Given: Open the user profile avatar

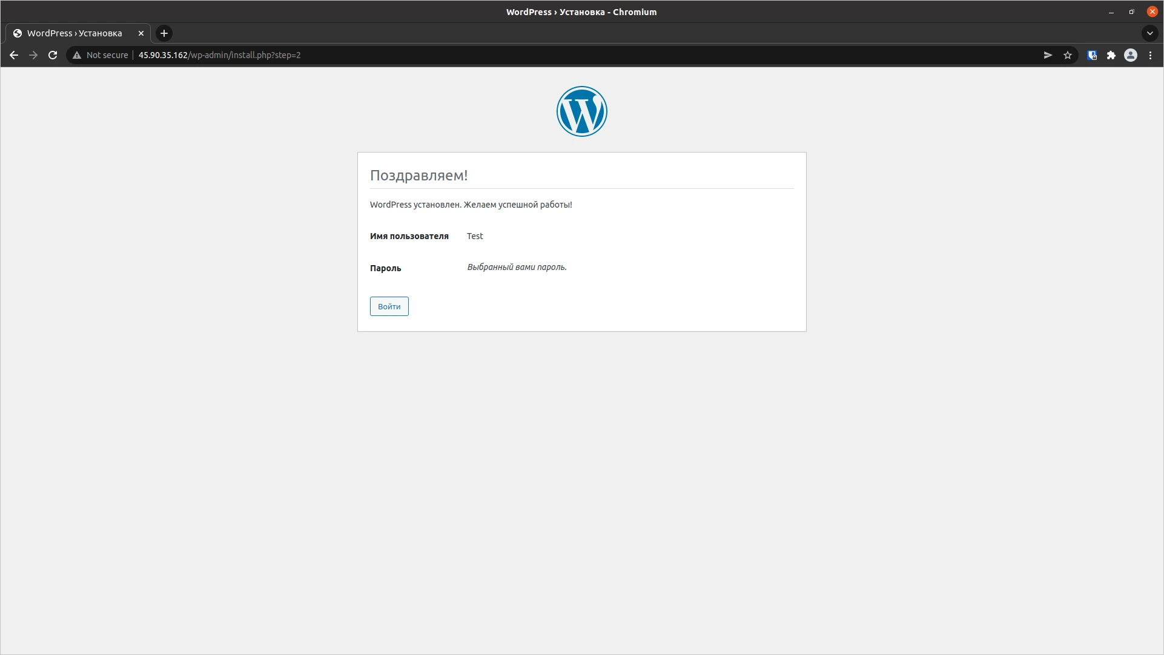Looking at the screenshot, I should pyautogui.click(x=1131, y=55).
